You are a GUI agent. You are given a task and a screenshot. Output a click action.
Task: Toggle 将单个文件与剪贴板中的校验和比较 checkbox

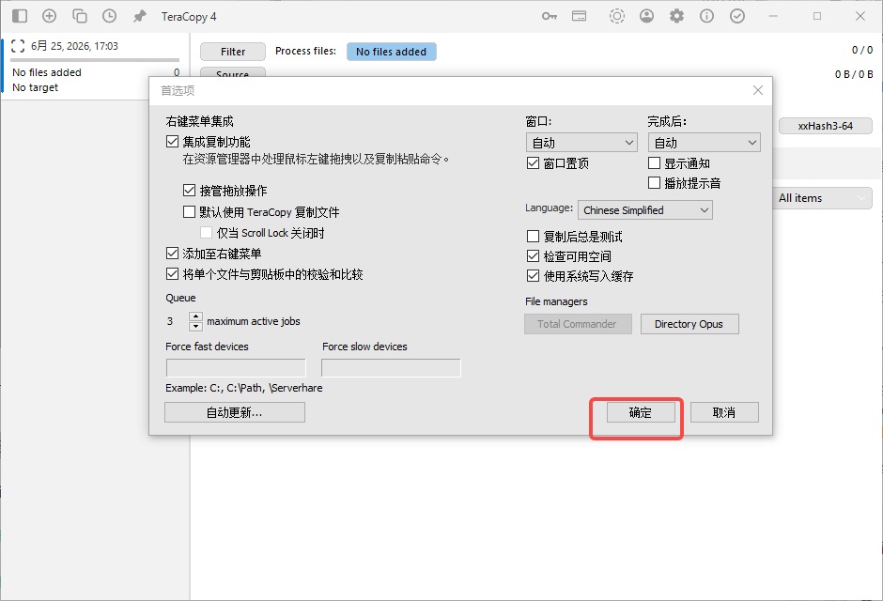(x=172, y=274)
